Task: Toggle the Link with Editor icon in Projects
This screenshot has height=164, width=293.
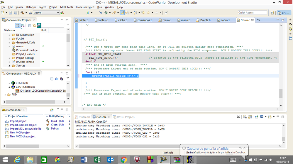Action: point(34,25)
